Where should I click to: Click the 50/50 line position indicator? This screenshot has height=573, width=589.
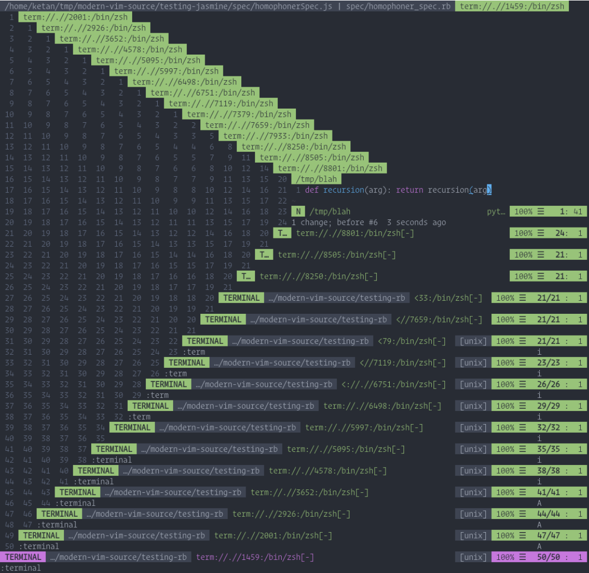[548, 557]
